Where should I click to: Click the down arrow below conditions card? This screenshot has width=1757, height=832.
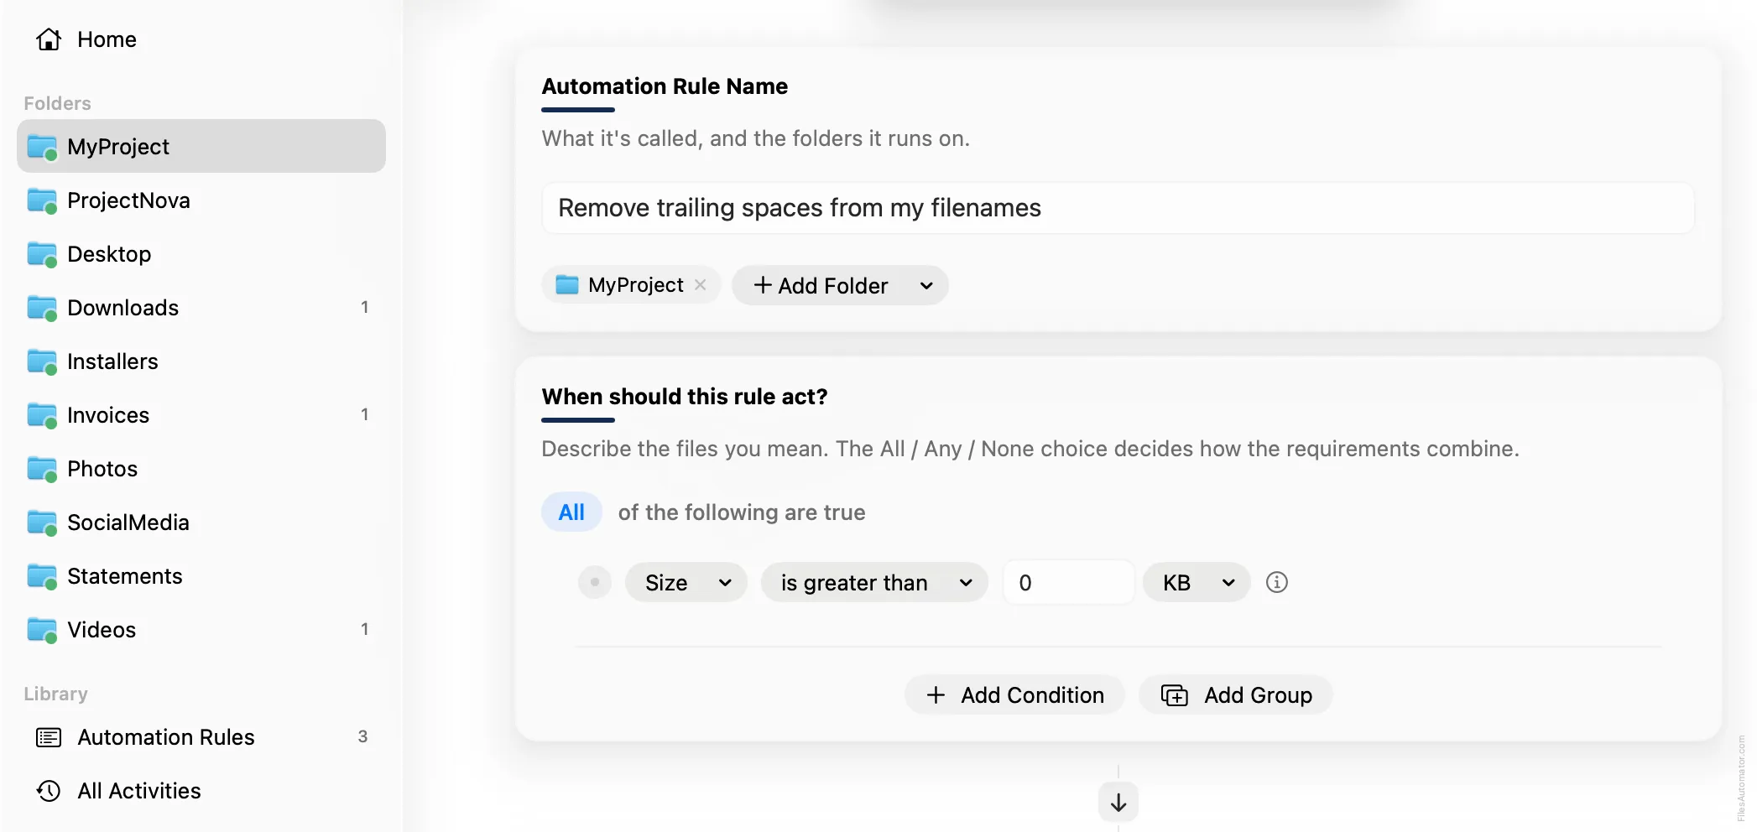pyautogui.click(x=1118, y=803)
